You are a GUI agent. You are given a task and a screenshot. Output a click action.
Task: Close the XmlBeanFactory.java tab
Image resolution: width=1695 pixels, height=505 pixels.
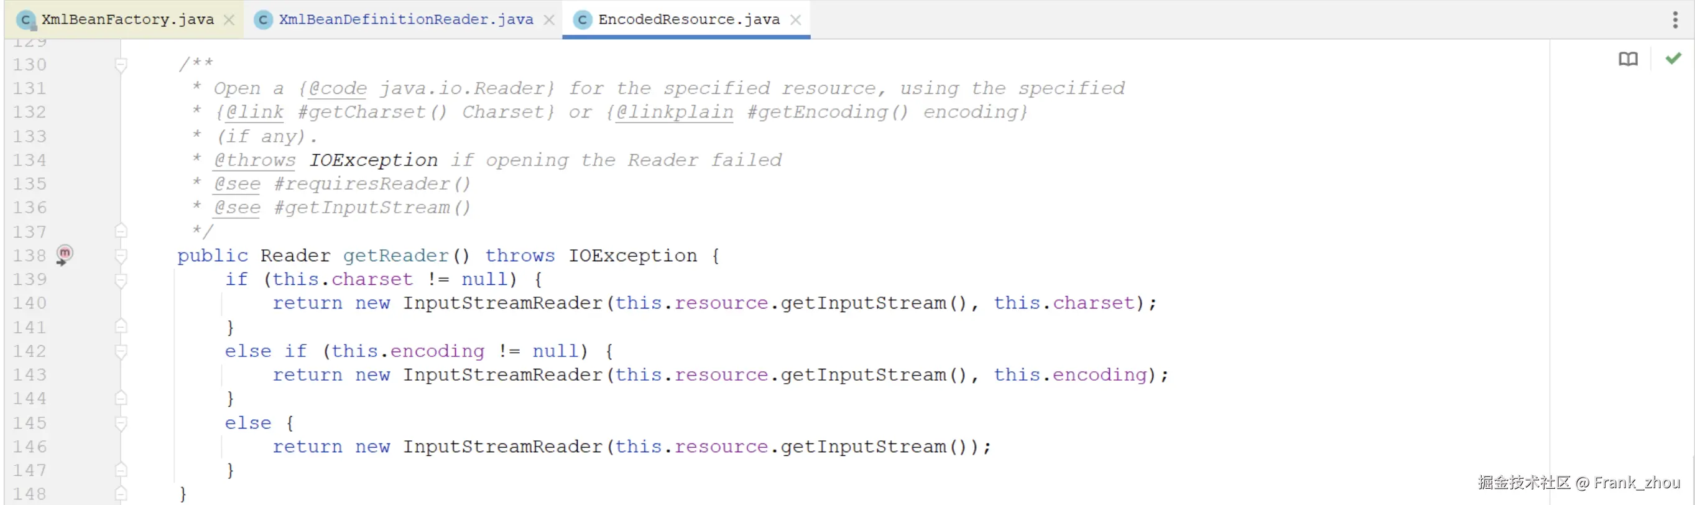tap(229, 20)
